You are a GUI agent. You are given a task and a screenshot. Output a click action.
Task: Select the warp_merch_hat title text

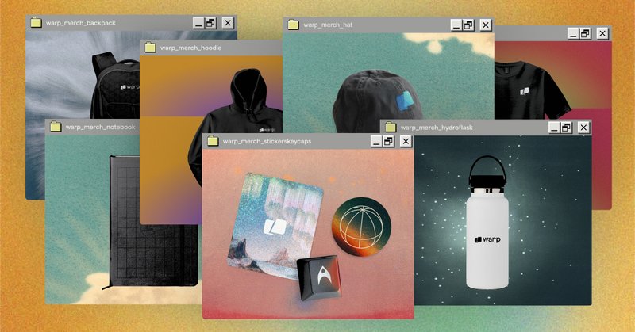328,25
